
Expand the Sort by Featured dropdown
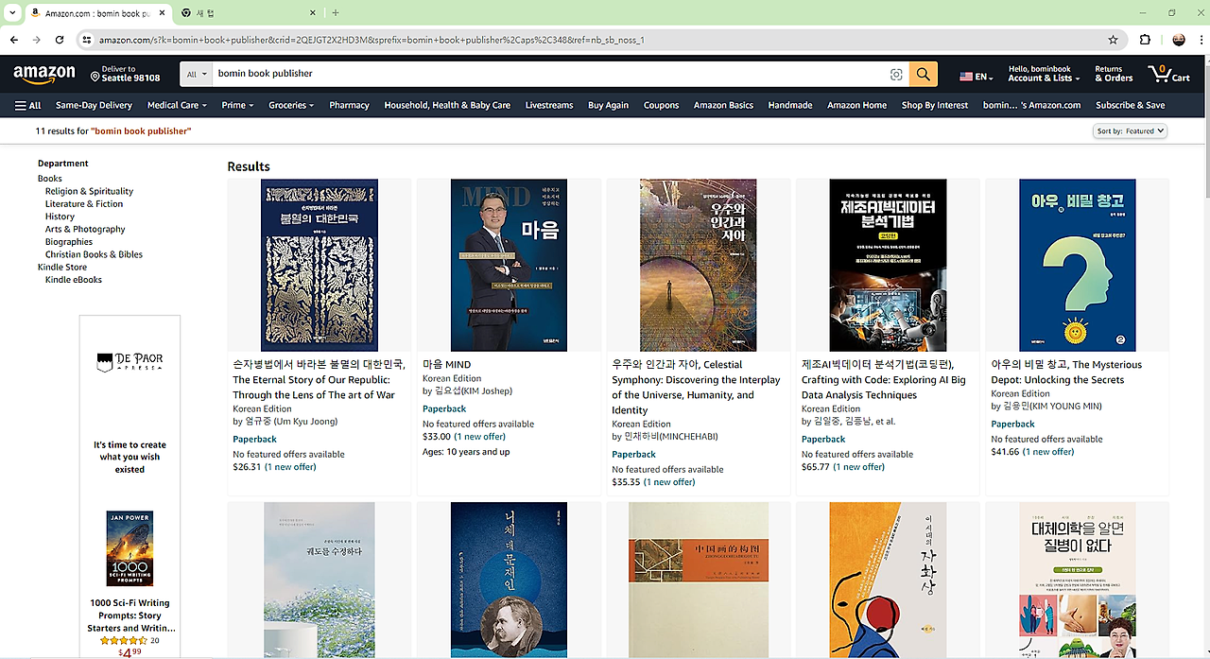coord(1130,131)
